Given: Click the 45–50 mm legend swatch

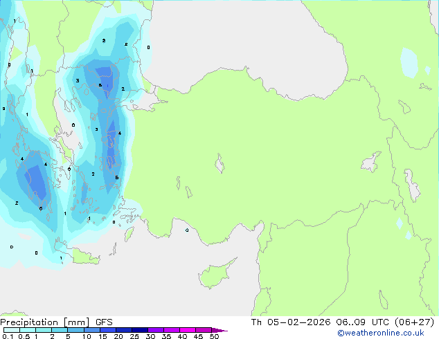Looking at the screenshot, I should [x=204, y=330].
